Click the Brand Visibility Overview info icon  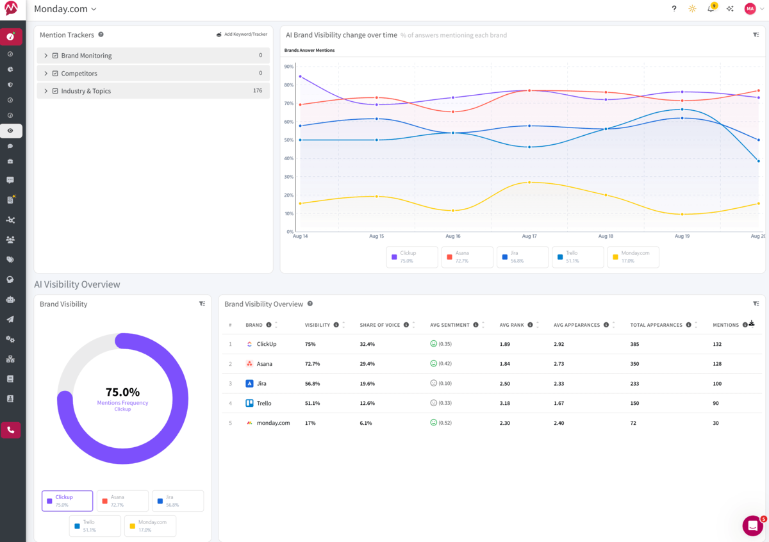[x=310, y=304]
